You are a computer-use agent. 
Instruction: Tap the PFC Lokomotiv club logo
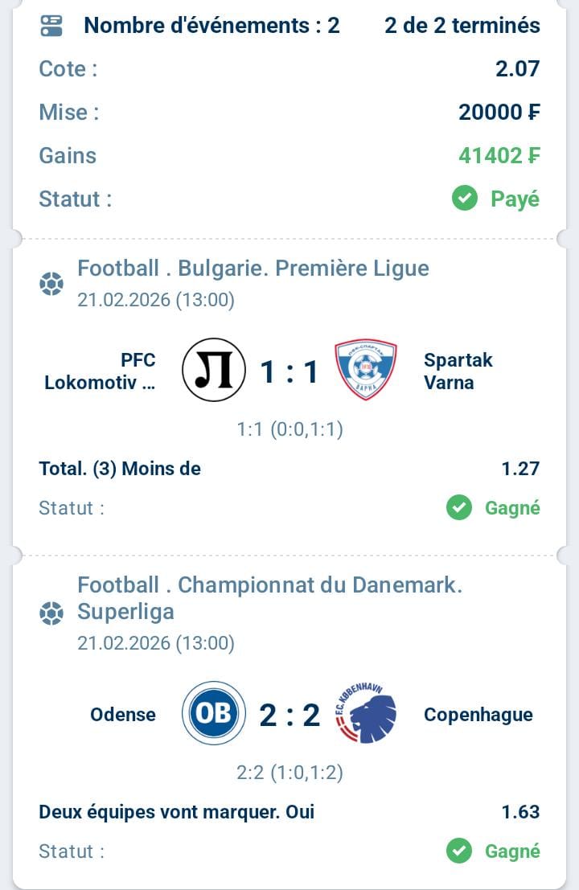point(212,370)
